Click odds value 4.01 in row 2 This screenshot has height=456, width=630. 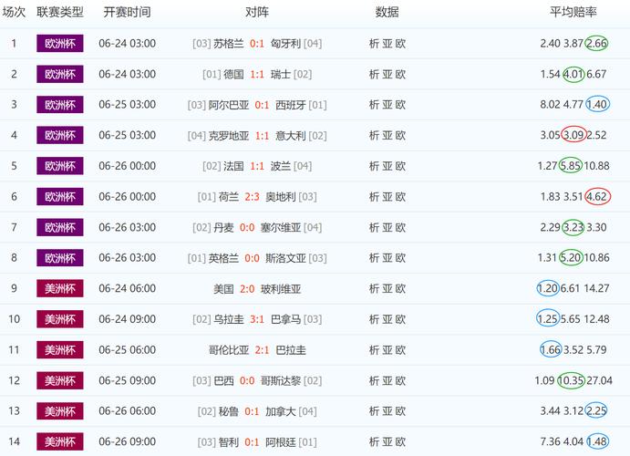[x=573, y=74]
